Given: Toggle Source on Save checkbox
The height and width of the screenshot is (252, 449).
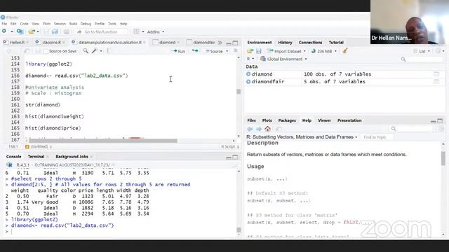Looking at the screenshot, I should tap(45, 51).
